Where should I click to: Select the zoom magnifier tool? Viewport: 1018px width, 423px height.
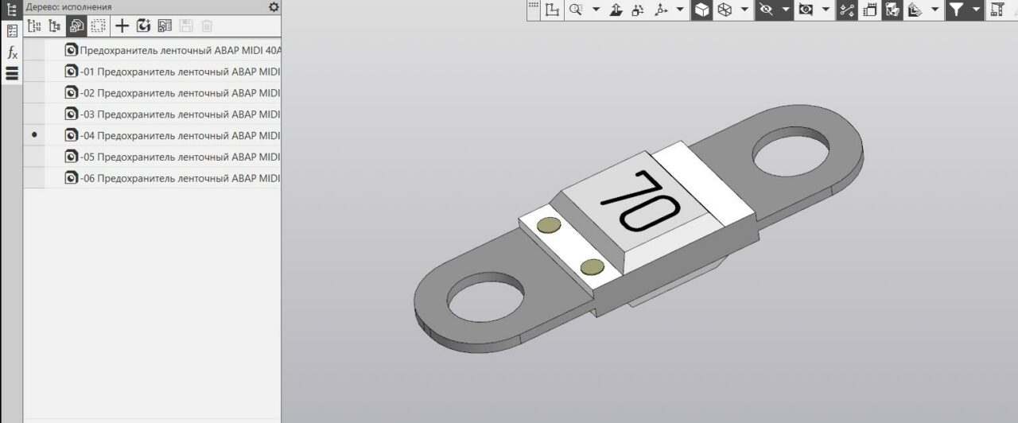pyautogui.click(x=575, y=10)
